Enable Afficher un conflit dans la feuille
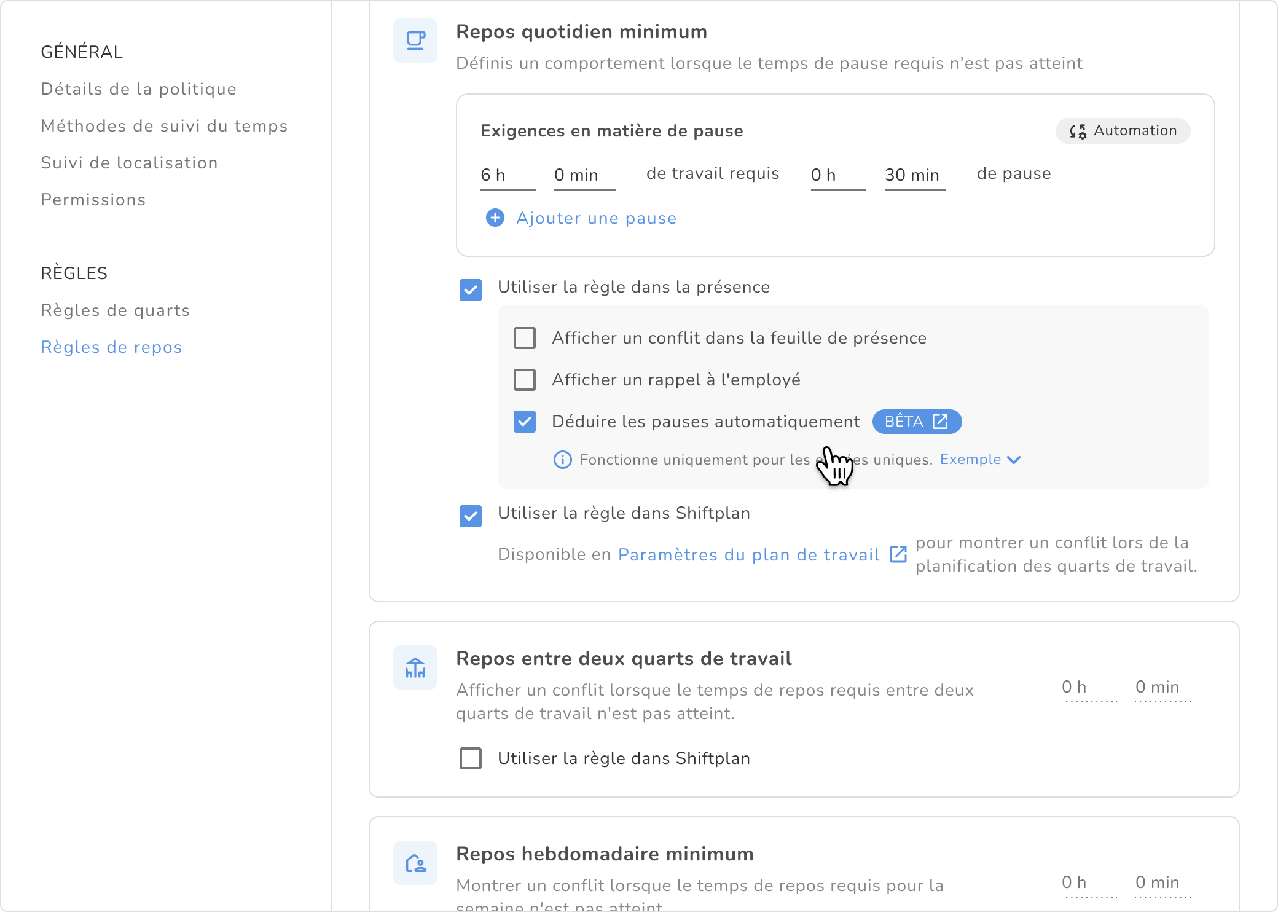 coord(525,338)
